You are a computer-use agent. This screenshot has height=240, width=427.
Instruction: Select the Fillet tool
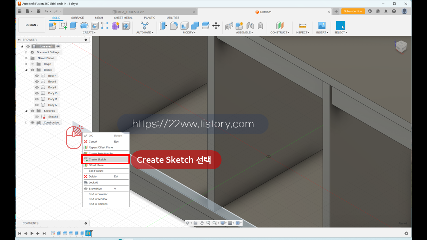pos(174,26)
